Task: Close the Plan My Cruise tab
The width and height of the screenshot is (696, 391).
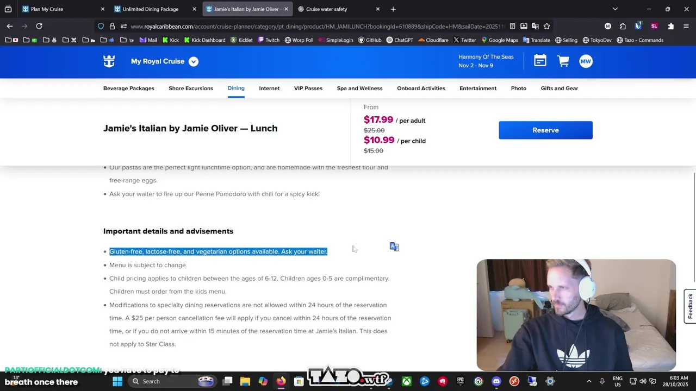Action: tap(103, 9)
